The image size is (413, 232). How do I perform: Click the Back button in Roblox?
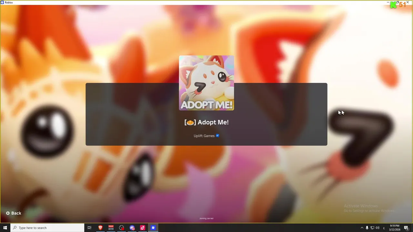[14, 213]
